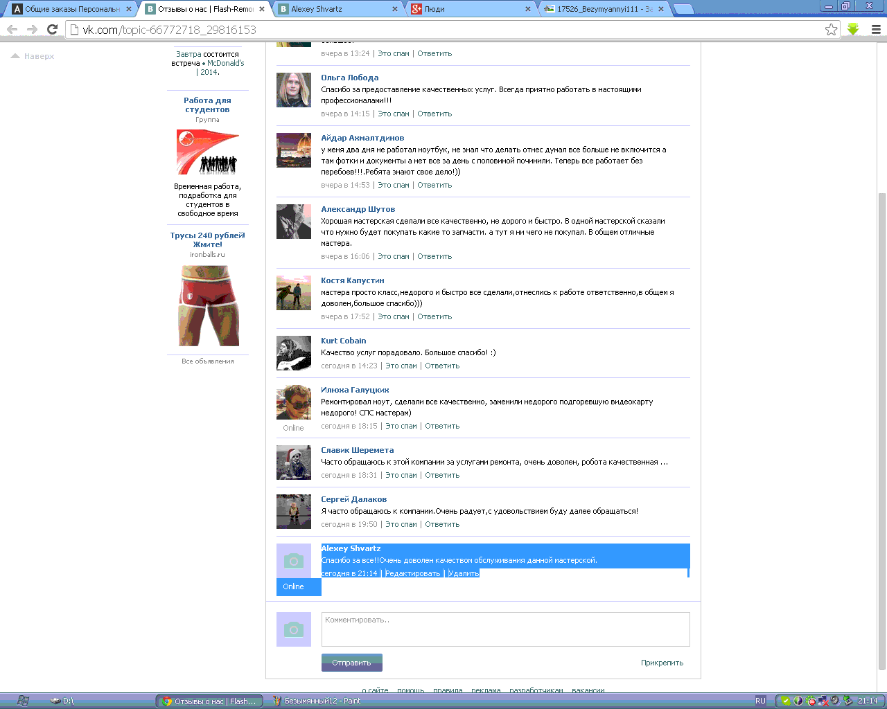Open the "Работа для студентов" ad title
Viewport: 887px width, 709px height.
pyautogui.click(x=207, y=105)
